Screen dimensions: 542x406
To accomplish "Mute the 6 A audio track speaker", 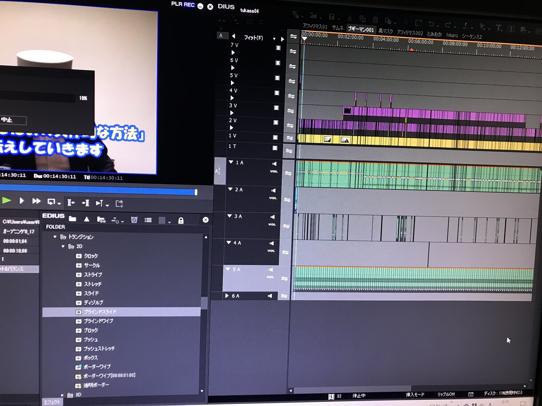I will [270, 296].
